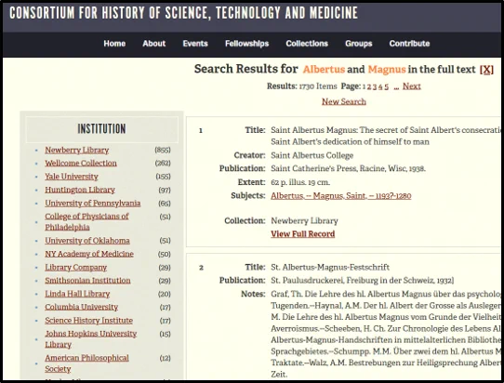The width and height of the screenshot is (504, 383).
Task: View Full Record for result 1
Action: [x=303, y=234]
